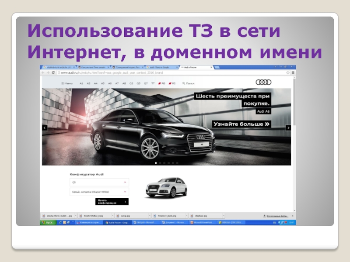Open the RS model link

(172, 83)
